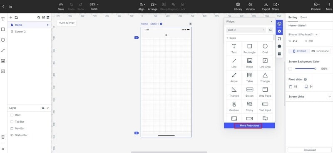Click the More Resources button
The width and height of the screenshot is (333, 153).
249,125
